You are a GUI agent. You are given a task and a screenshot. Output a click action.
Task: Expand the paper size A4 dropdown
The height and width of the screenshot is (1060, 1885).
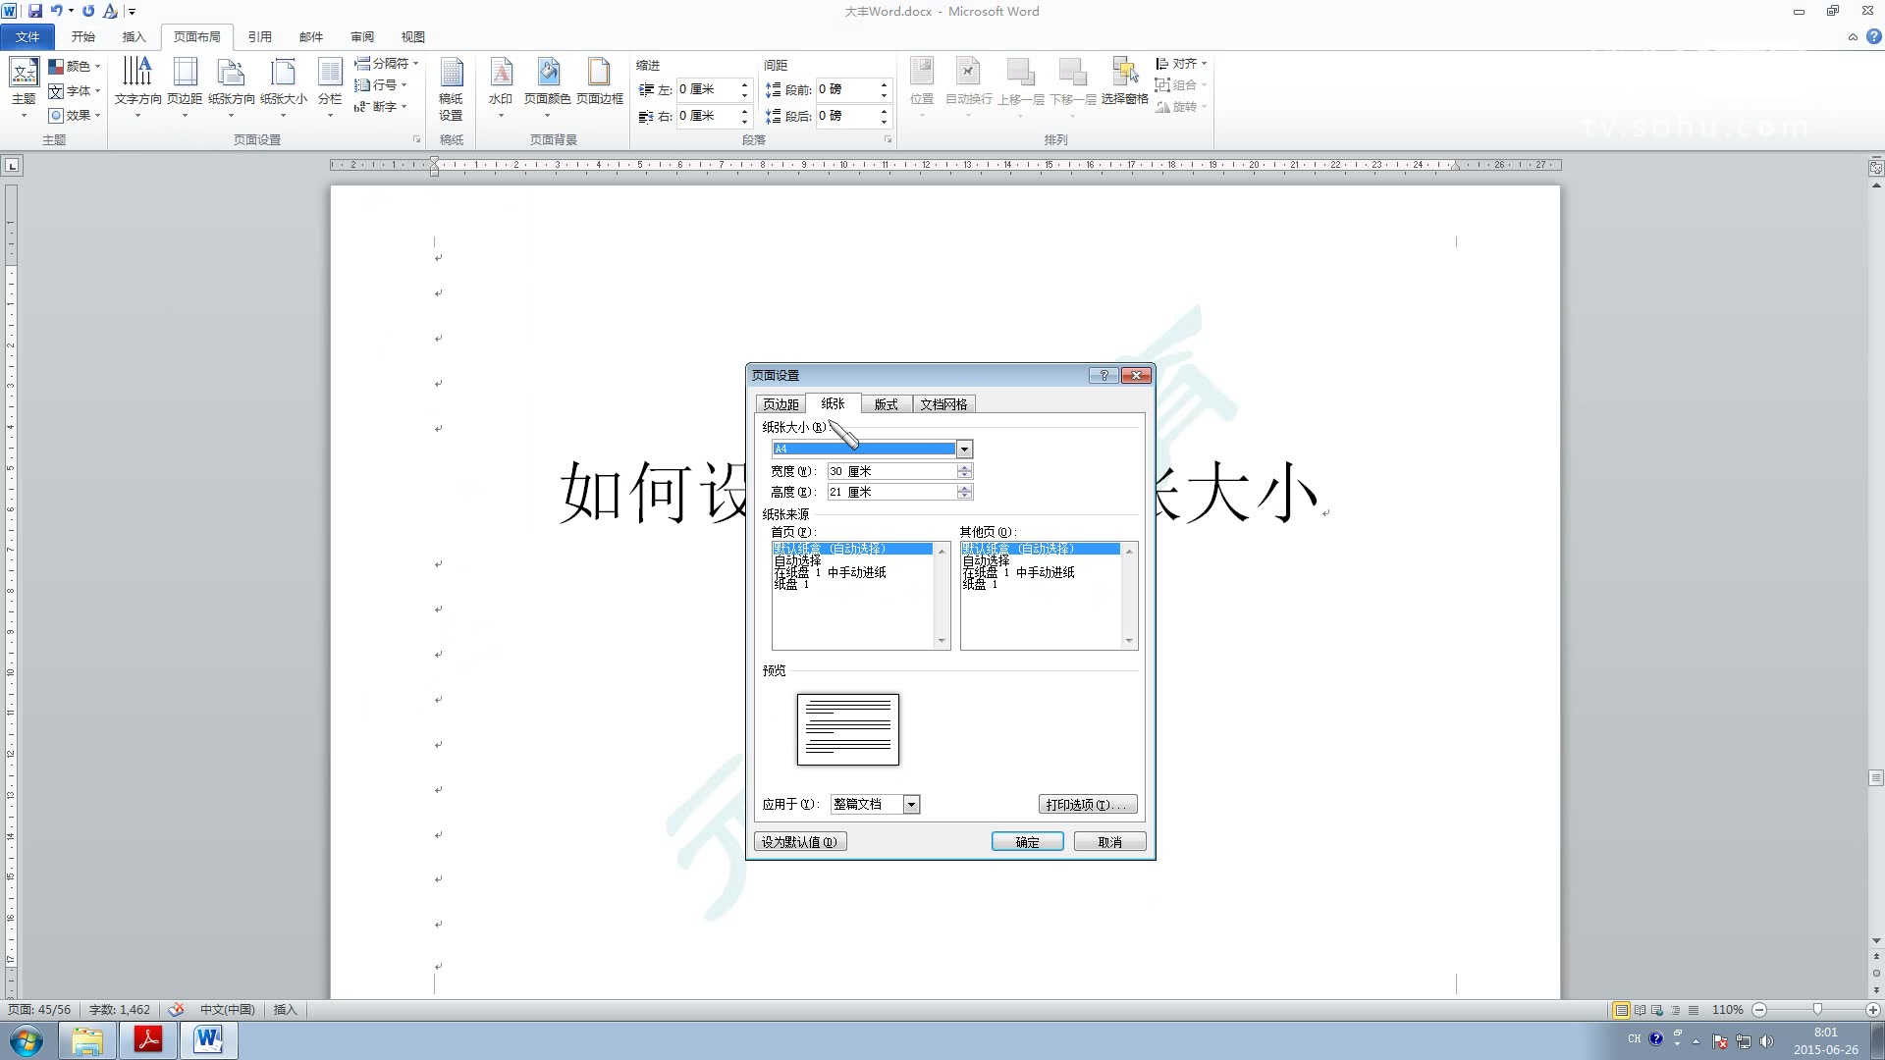coord(964,450)
